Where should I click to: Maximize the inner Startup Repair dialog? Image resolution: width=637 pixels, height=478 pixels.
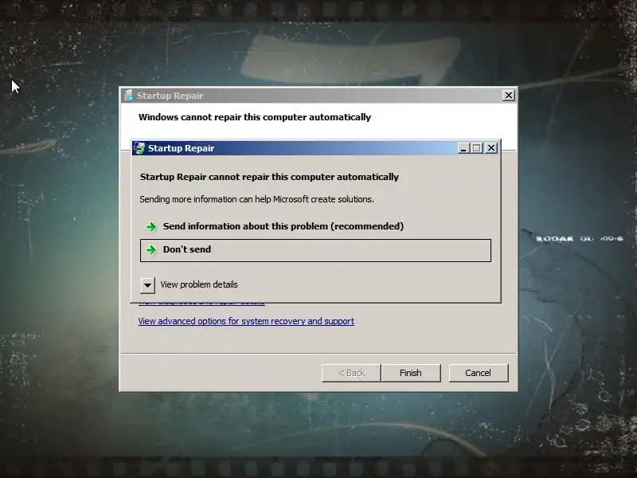click(x=477, y=148)
